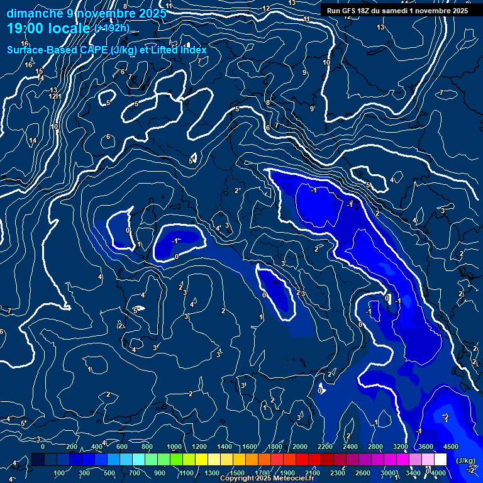This screenshot has height=483, width=483.
Task: Click the '4000' legend value
Action: [x=438, y=473]
